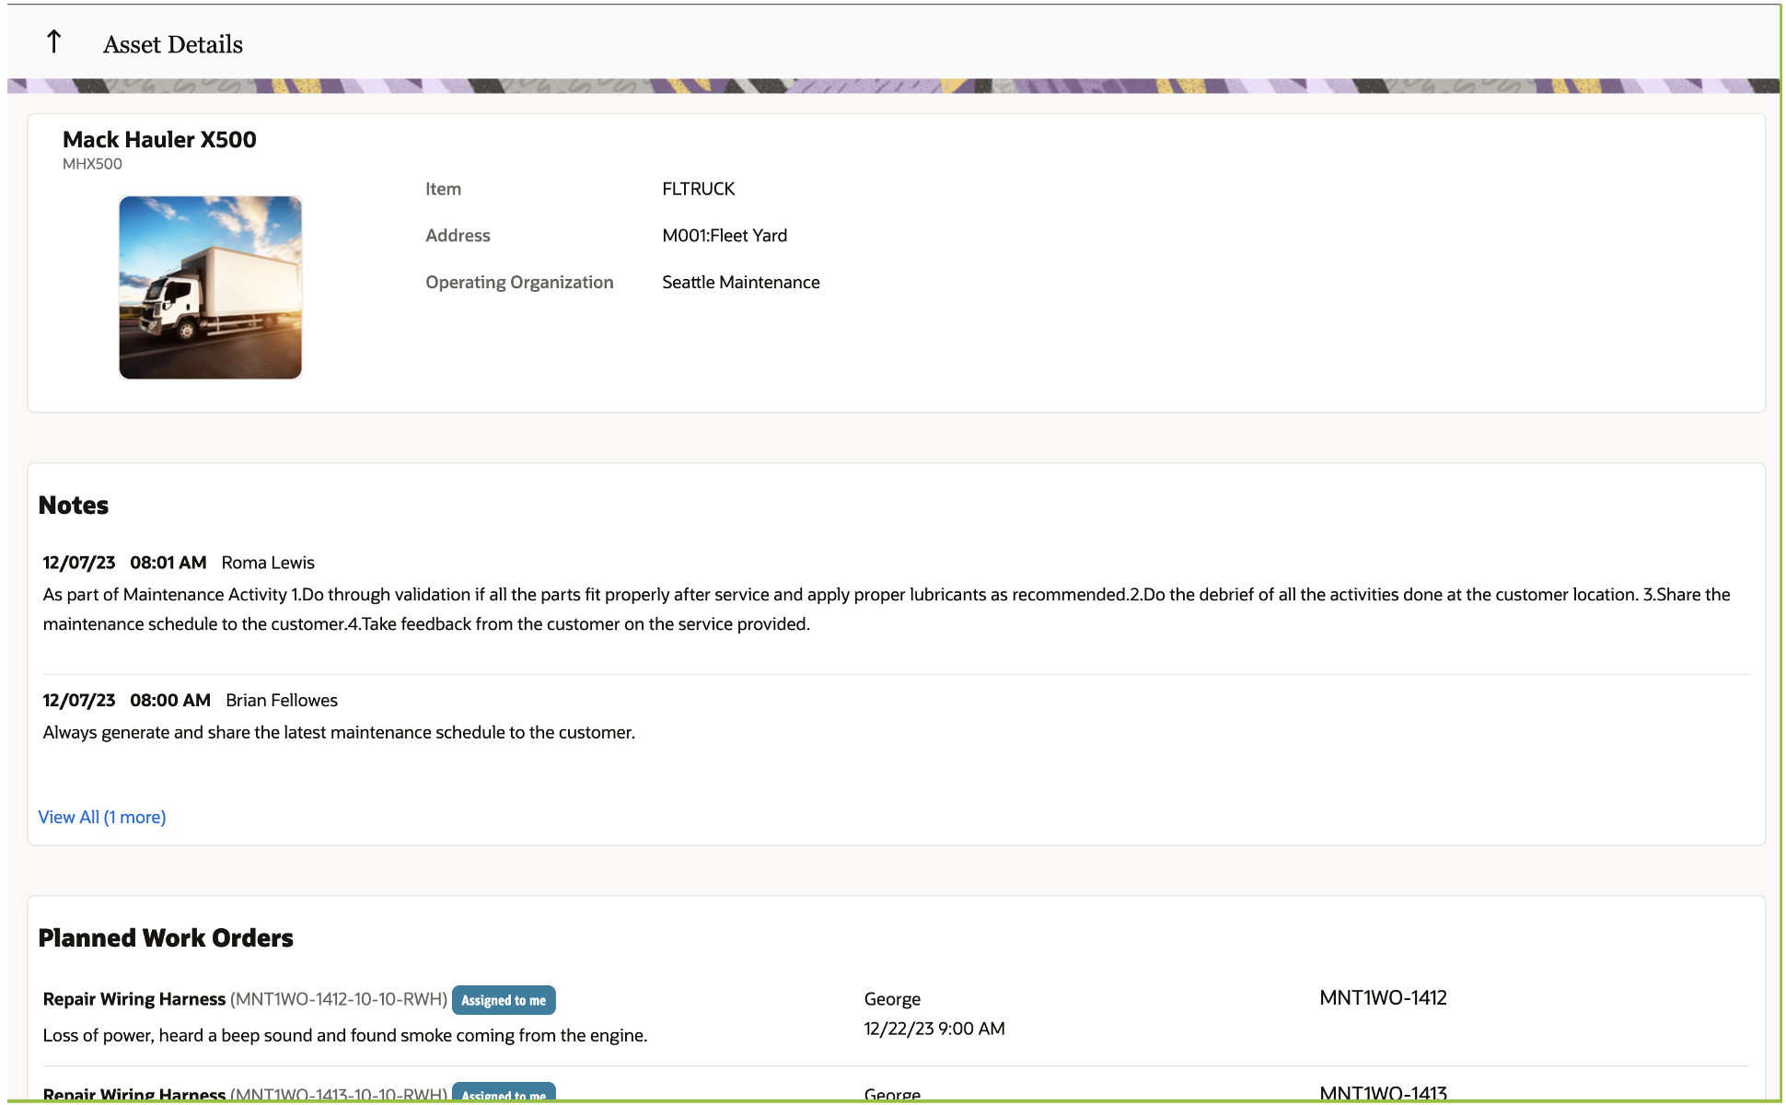
Task: Click the FLTRUCK item value
Action: (698, 189)
